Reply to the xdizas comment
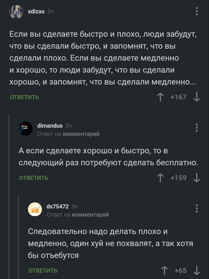Image resolution: width=209 pixels, height=279 pixels. (24, 97)
